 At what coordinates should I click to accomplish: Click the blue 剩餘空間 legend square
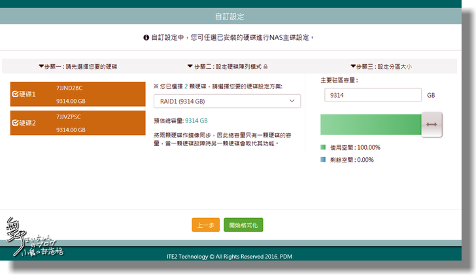(323, 159)
